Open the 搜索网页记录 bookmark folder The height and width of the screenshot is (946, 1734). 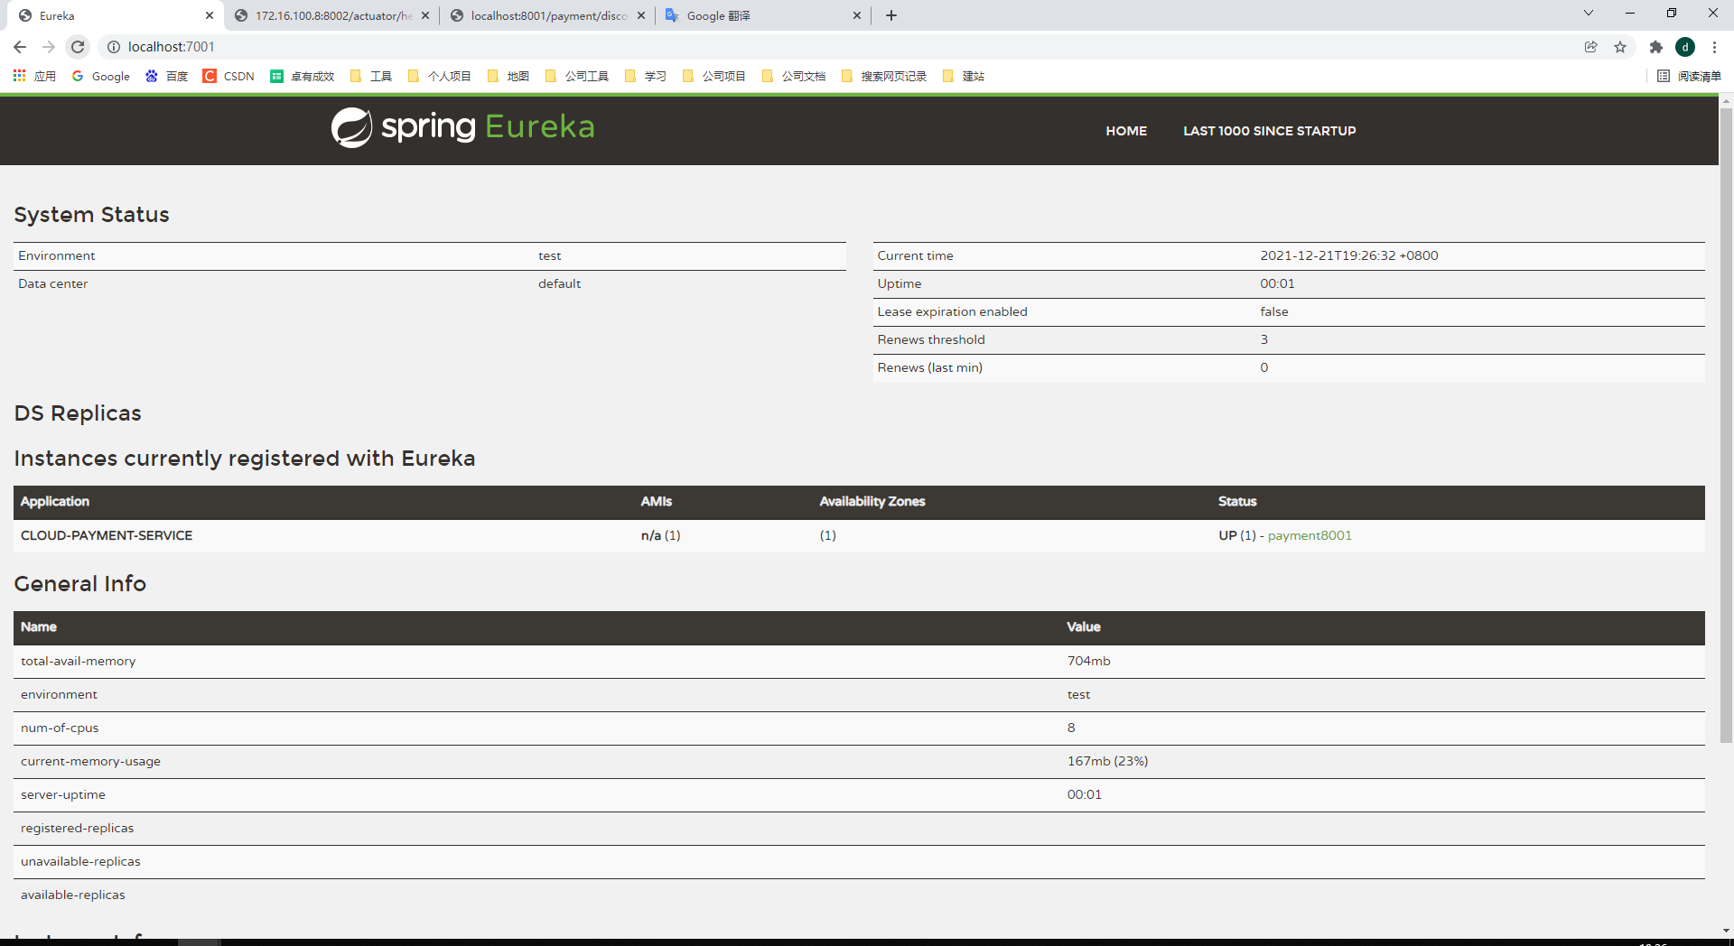[884, 76]
